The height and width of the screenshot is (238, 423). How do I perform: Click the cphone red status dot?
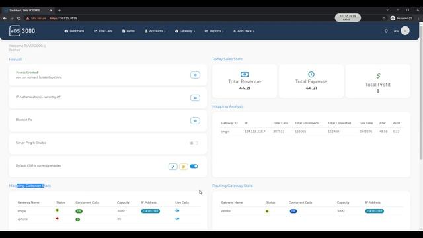(x=58, y=219)
